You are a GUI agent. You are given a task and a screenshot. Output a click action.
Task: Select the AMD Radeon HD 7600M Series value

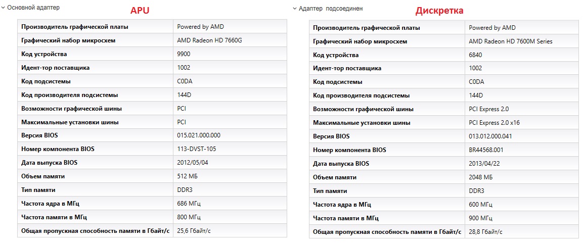click(x=511, y=41)
